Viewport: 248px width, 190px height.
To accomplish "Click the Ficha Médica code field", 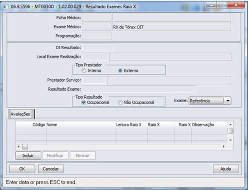I will coord(97,18).
